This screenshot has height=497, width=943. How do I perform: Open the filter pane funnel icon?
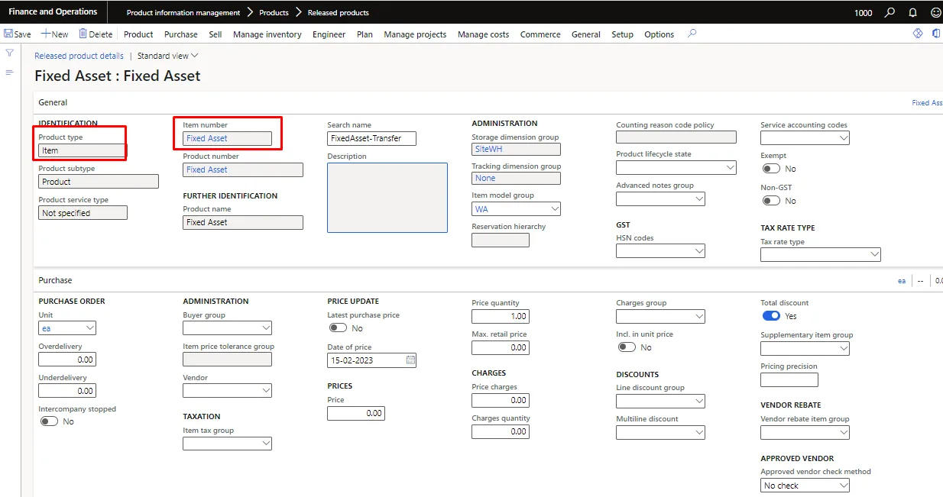click(x=10, y=53)
